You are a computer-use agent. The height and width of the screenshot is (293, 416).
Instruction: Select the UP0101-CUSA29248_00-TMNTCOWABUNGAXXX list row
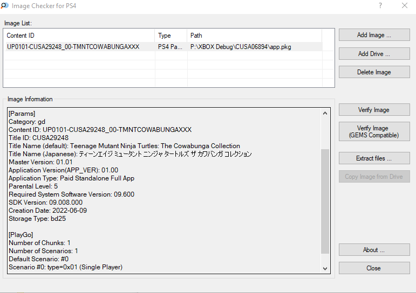coord(163,47)
